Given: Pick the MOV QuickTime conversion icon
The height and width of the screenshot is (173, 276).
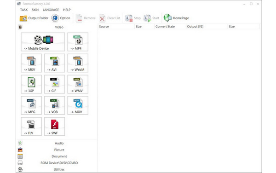Looking at the screenshot, I should [78, 105].
